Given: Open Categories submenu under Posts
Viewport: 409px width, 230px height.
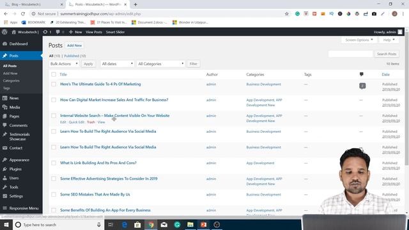Looking at the screenshot, I should pyautogui.click(x=12, y=80).
